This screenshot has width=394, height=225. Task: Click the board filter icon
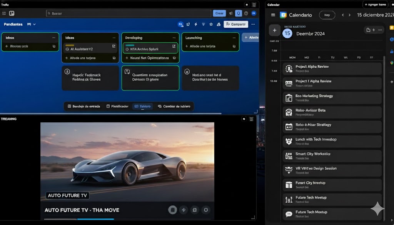tap(203, 24)
